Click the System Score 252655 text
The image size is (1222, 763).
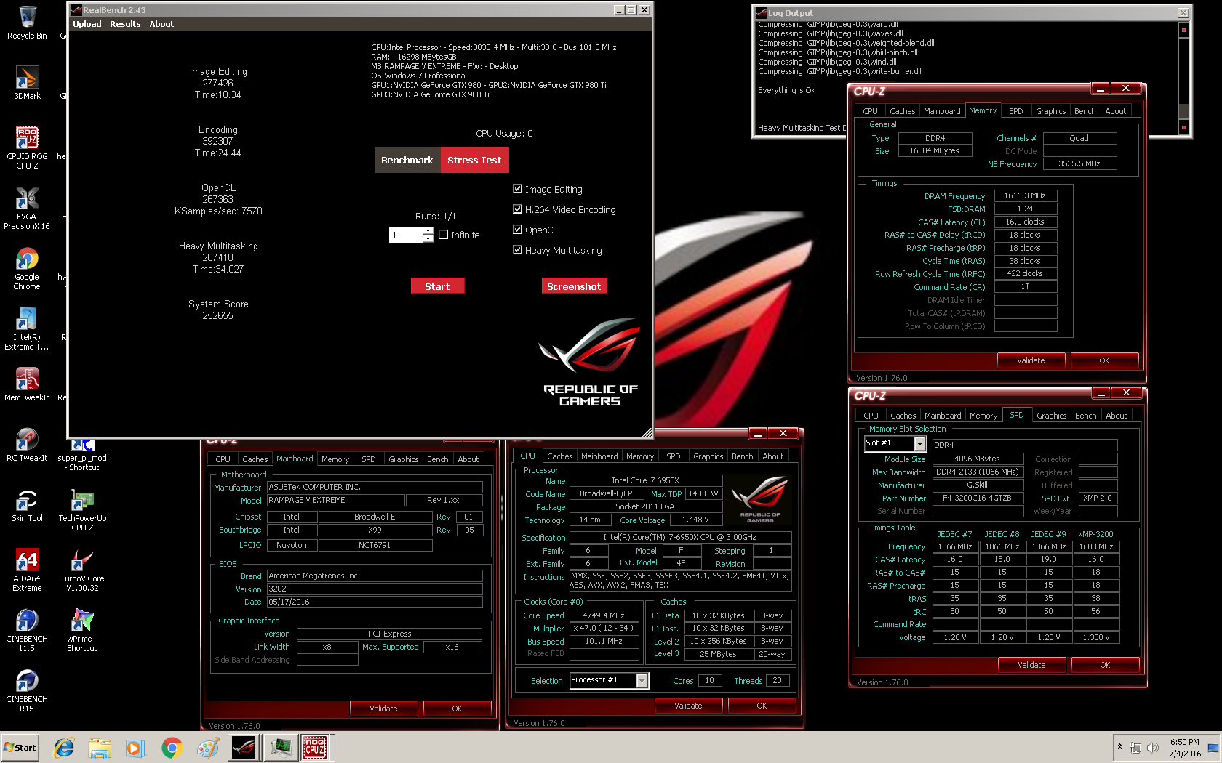tap(218, 310)
